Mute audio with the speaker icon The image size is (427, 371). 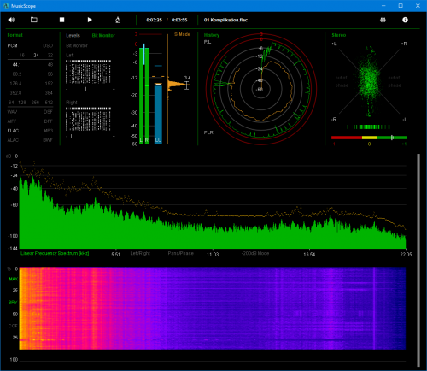(11, 20)
